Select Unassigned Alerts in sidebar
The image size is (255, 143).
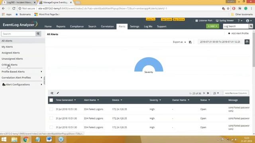click(12, 59)
